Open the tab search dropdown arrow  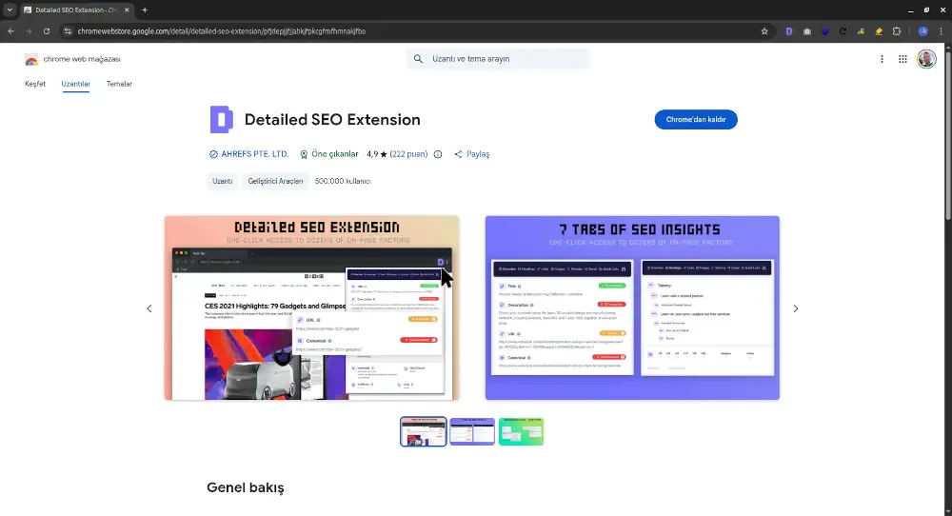10,10
